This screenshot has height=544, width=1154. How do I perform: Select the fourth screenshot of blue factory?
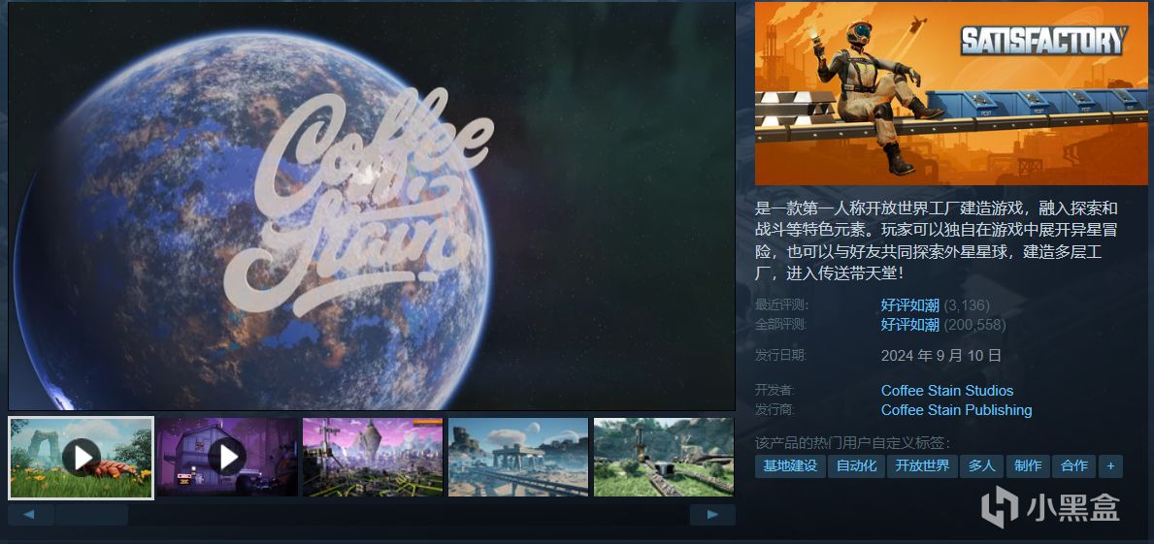pos(518,458)
